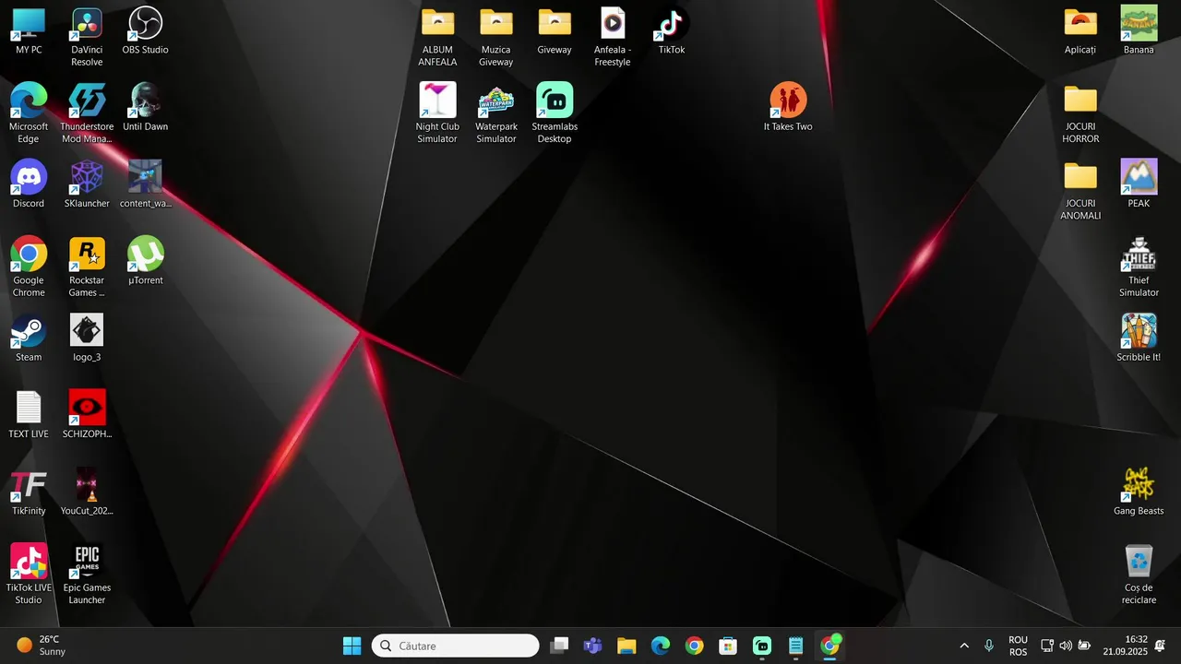Select the OBS Studio shortcut

(145, 31)
